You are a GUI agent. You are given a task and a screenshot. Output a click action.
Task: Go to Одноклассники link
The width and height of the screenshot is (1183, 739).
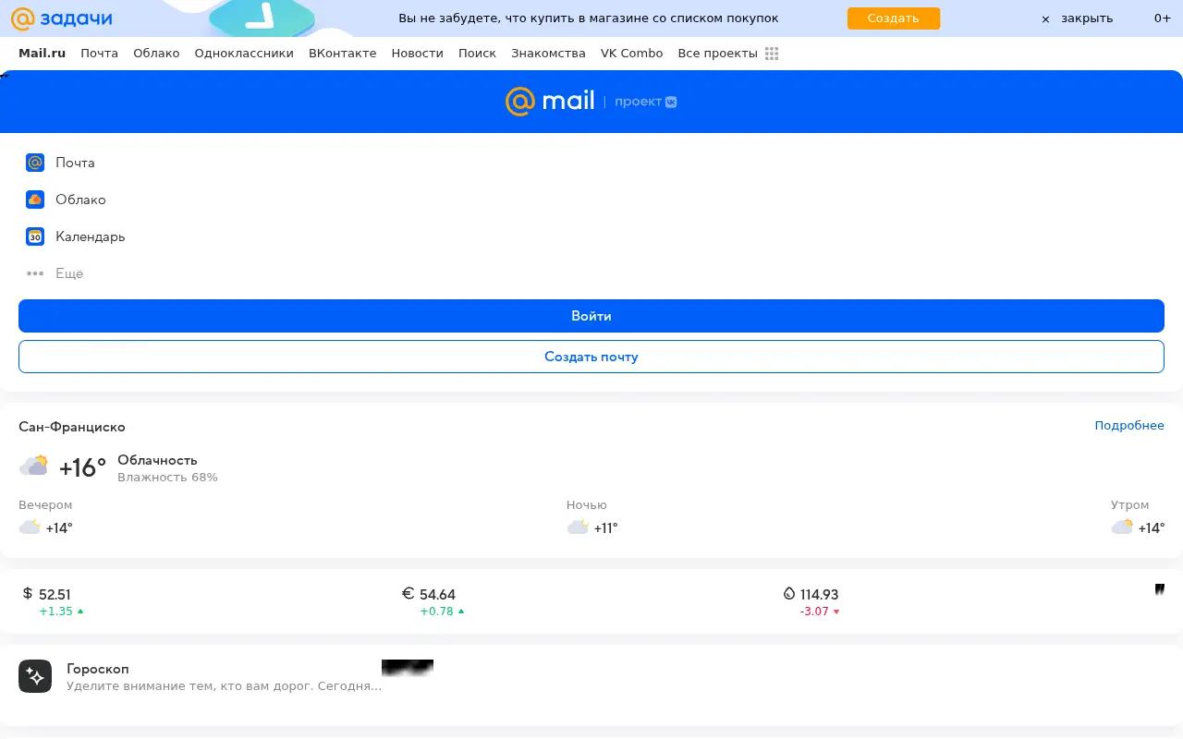coord(244,54)
